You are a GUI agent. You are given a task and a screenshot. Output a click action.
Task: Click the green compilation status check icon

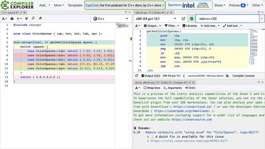[x=191, y=19]
